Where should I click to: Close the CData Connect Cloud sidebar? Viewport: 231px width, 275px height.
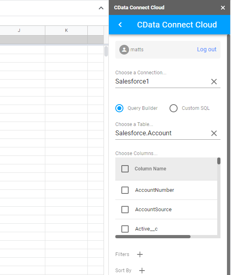pyautogui.click(x=223, y=8)
